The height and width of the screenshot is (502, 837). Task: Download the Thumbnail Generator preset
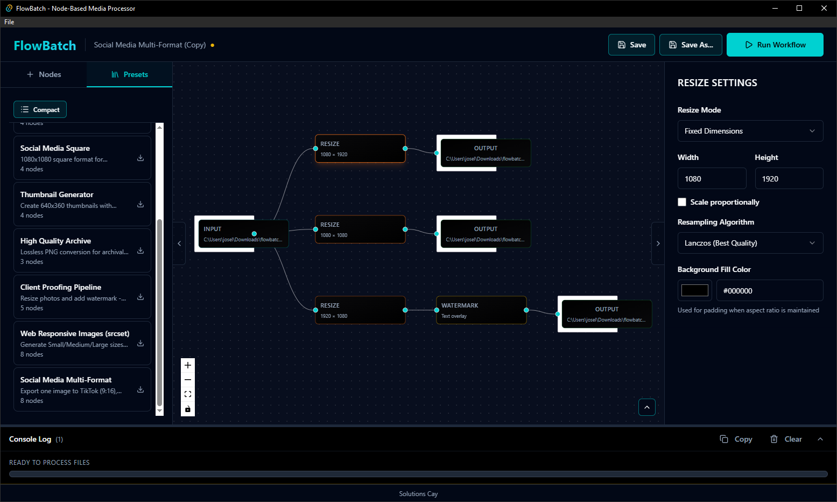pos(140,204)
